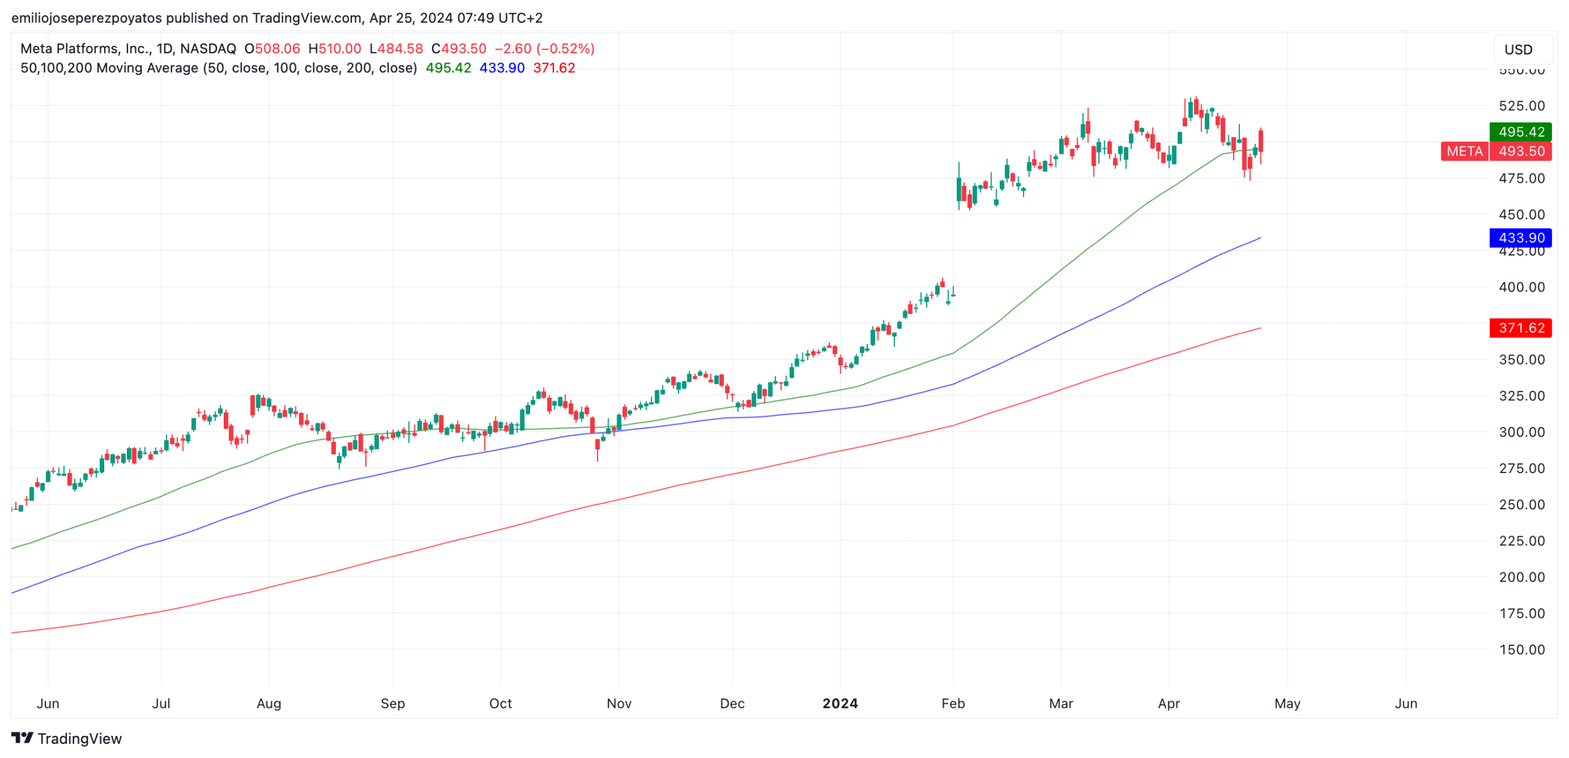Screen dimensions: 1569x758
Task: Click the Sep label on time axis
Action: click(x=393, y=703)
